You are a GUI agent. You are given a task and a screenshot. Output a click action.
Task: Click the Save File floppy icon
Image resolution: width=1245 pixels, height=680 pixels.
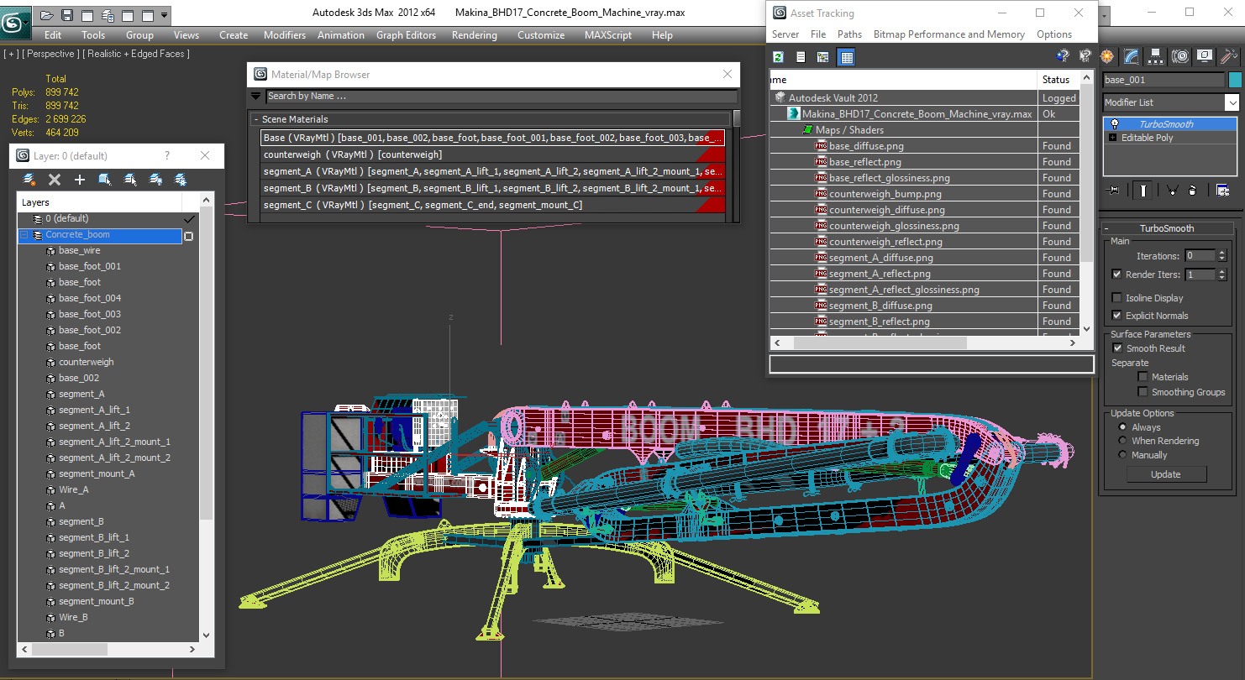tap(67, 15)
